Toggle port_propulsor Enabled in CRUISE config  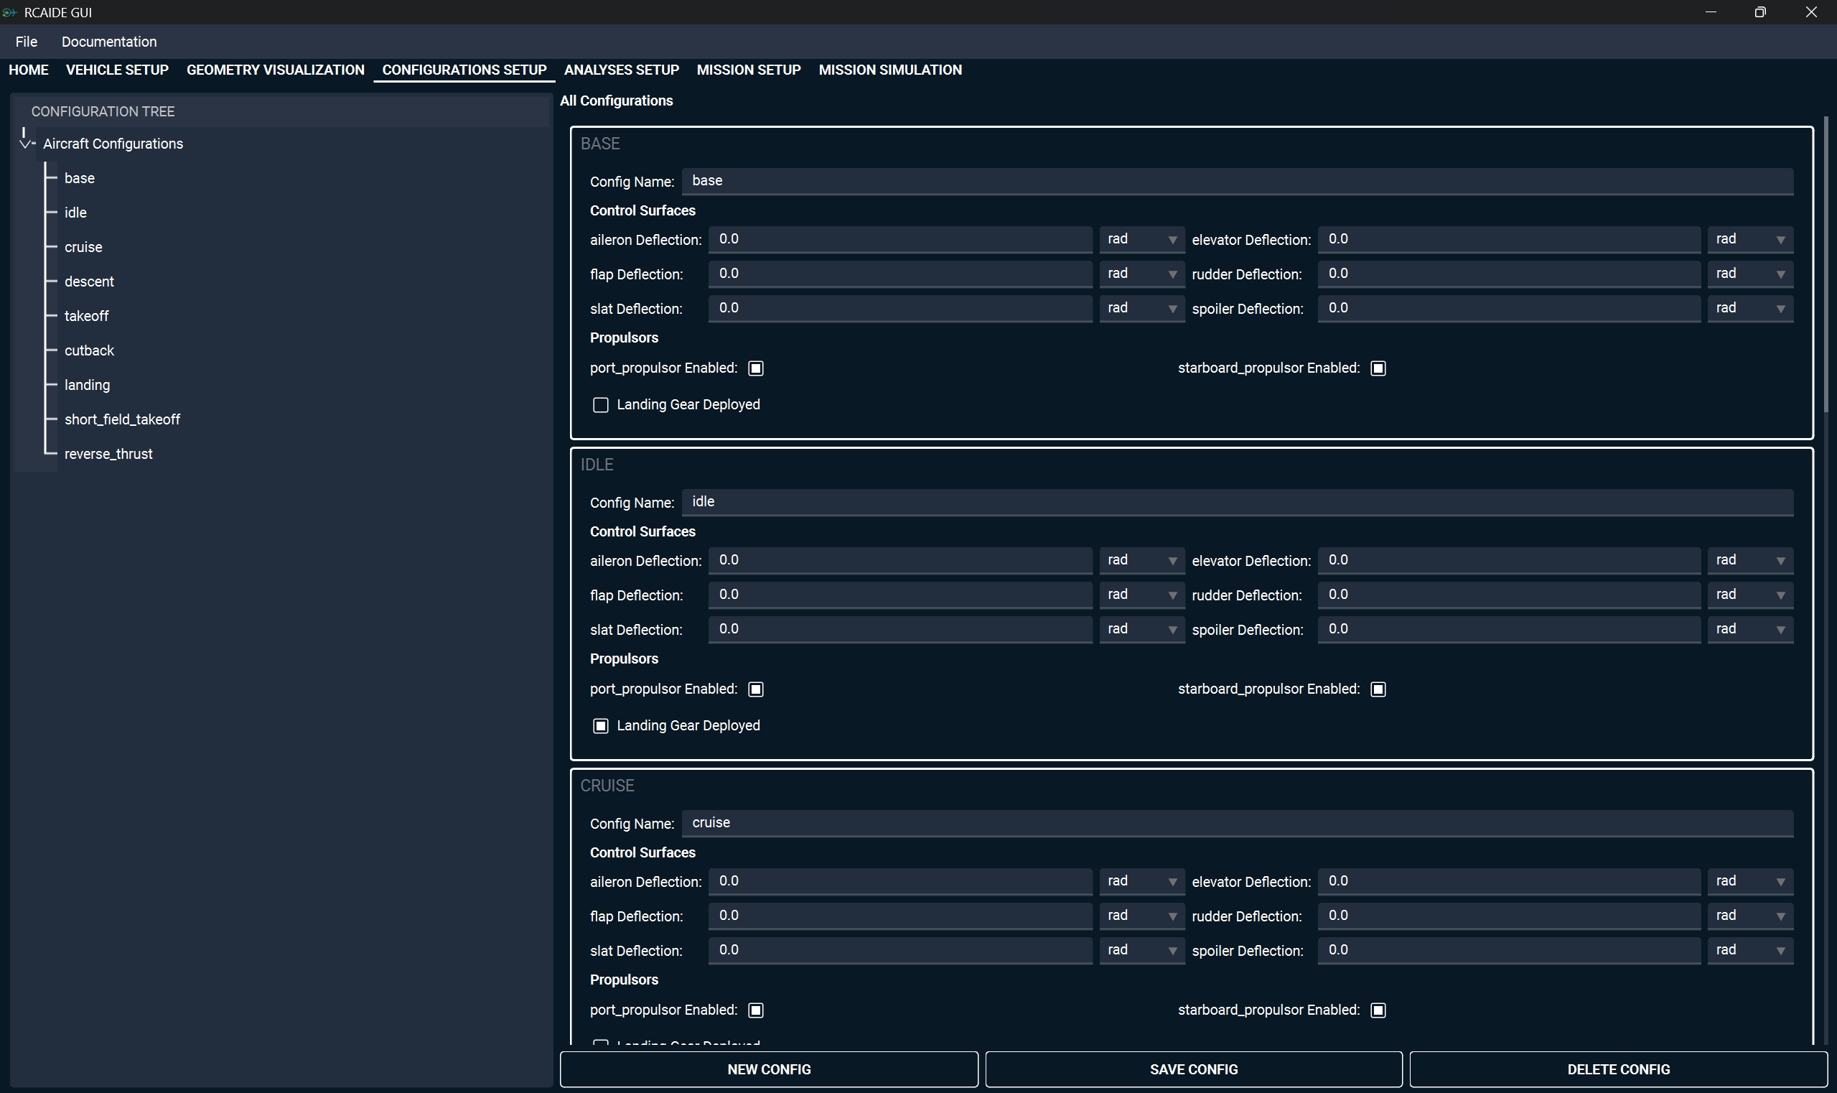[x=756, y=1010]
